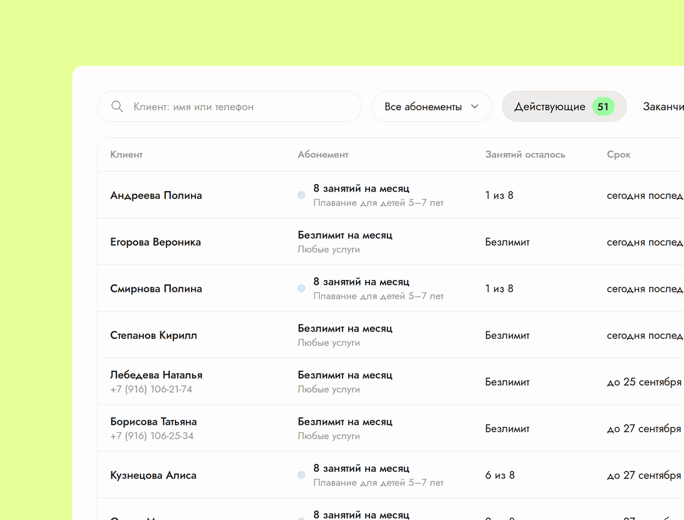The height and width of the screenshot is (520, 684).
Task: Click 'Любые услуги' in Борисова Татьяна row
Action: (329, 436)
